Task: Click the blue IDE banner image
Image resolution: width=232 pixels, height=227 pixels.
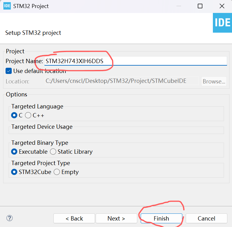Action: click(x=222, y=23)
